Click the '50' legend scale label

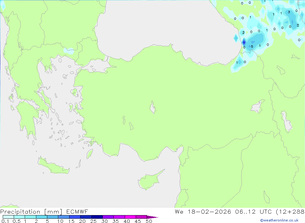click(x=149, y=221)
